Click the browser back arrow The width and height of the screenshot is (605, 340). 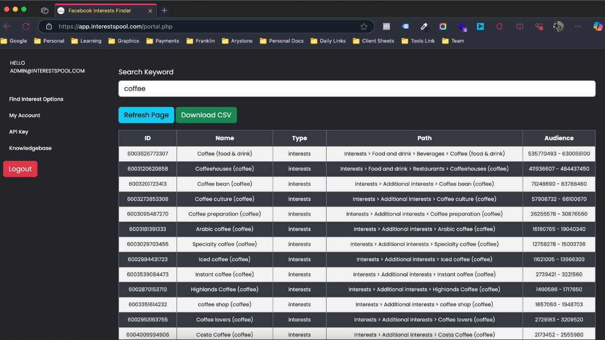coord(7,26)
